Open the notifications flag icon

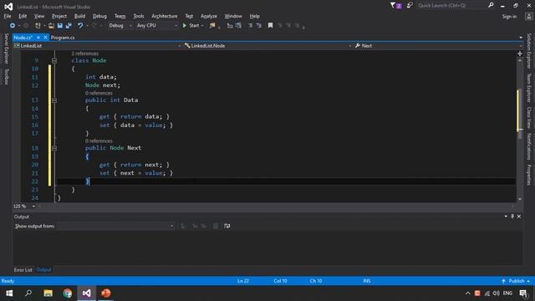pos(395,6)
